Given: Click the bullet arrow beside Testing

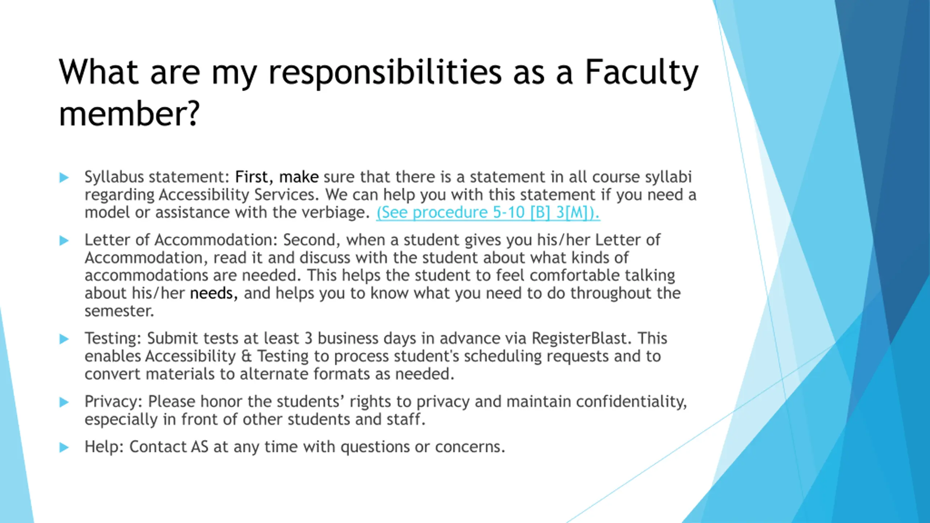Looking at the screenshot, I should click(x=64, y=339).
